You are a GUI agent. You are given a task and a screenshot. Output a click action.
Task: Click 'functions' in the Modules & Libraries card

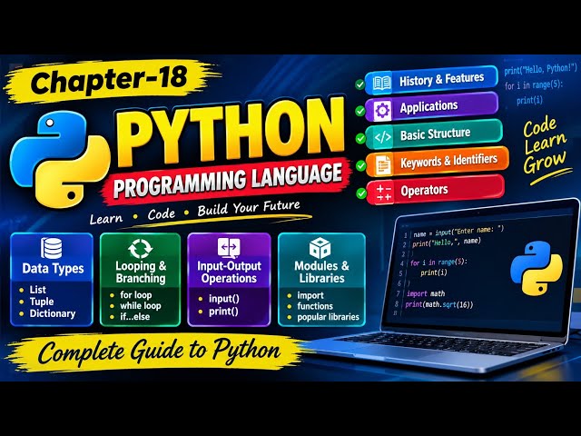pyautogui.click(x=315, y=306)
